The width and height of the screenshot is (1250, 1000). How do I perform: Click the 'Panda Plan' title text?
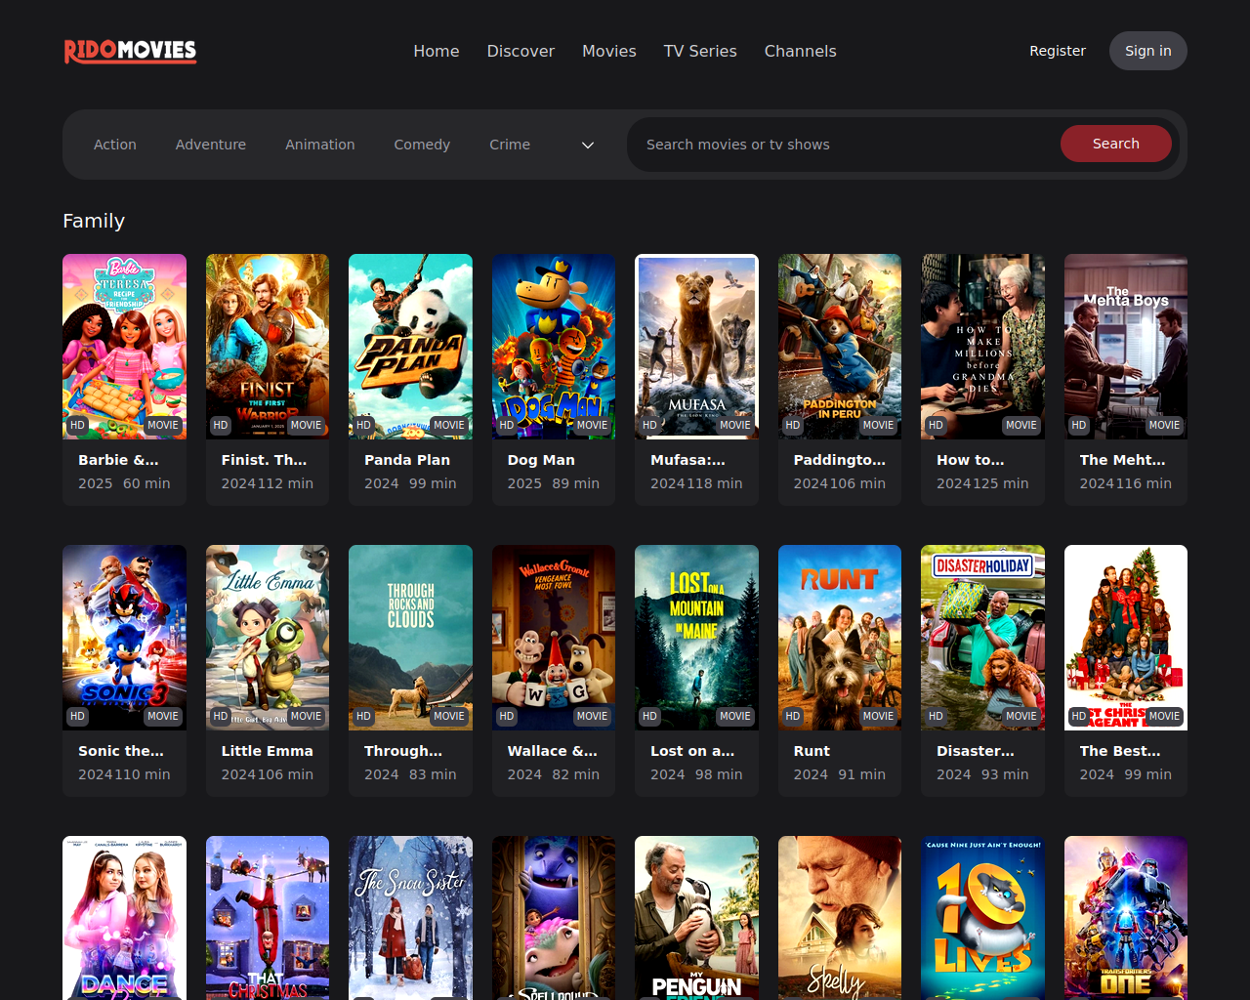click(x=407, y=460)
